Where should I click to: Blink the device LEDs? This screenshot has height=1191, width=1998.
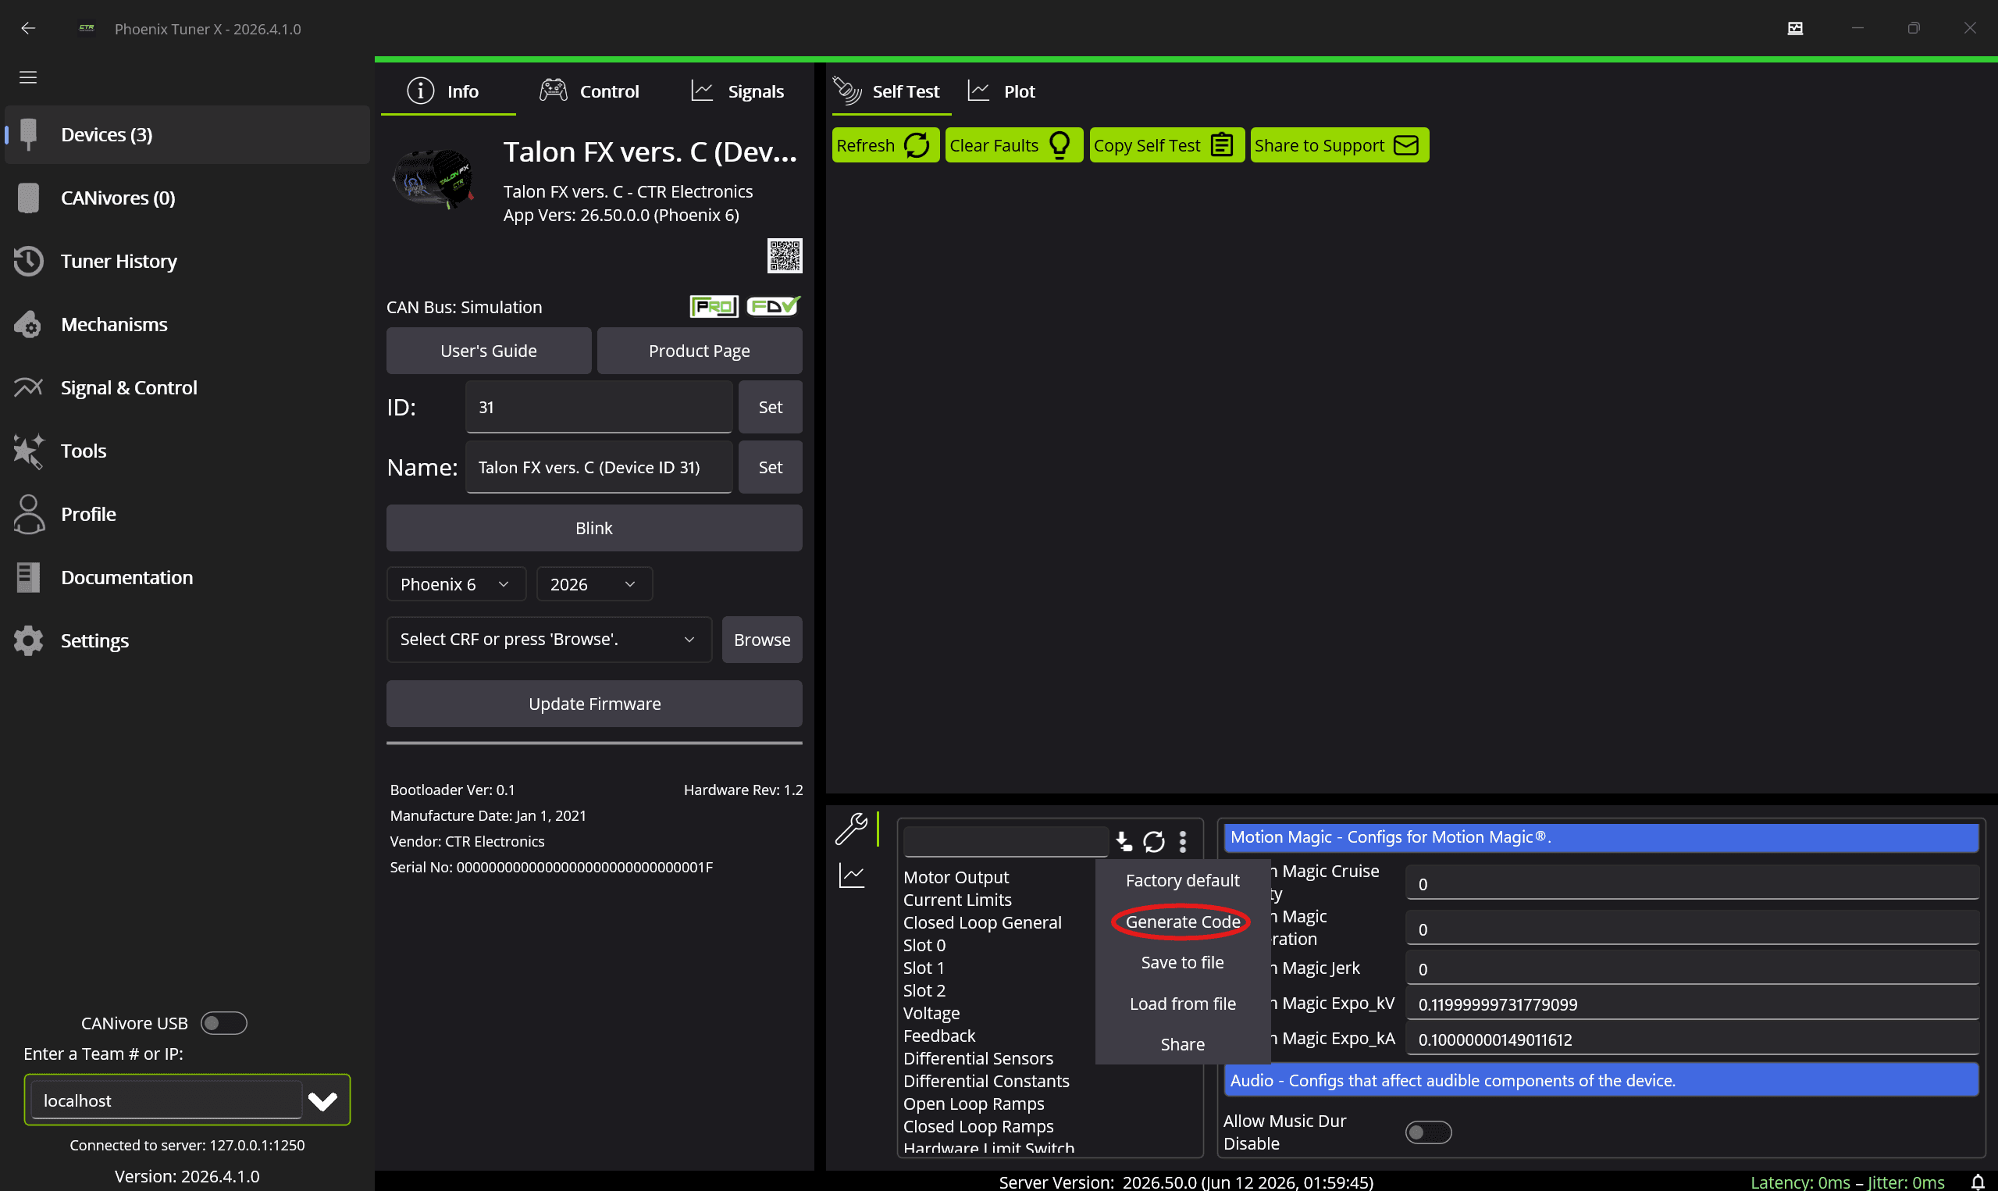(x=594, y=528)
